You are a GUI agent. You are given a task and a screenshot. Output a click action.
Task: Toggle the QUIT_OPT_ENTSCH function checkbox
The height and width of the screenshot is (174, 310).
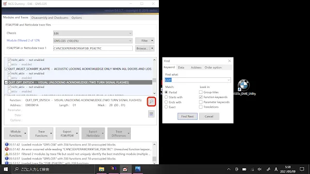[6, 82]
